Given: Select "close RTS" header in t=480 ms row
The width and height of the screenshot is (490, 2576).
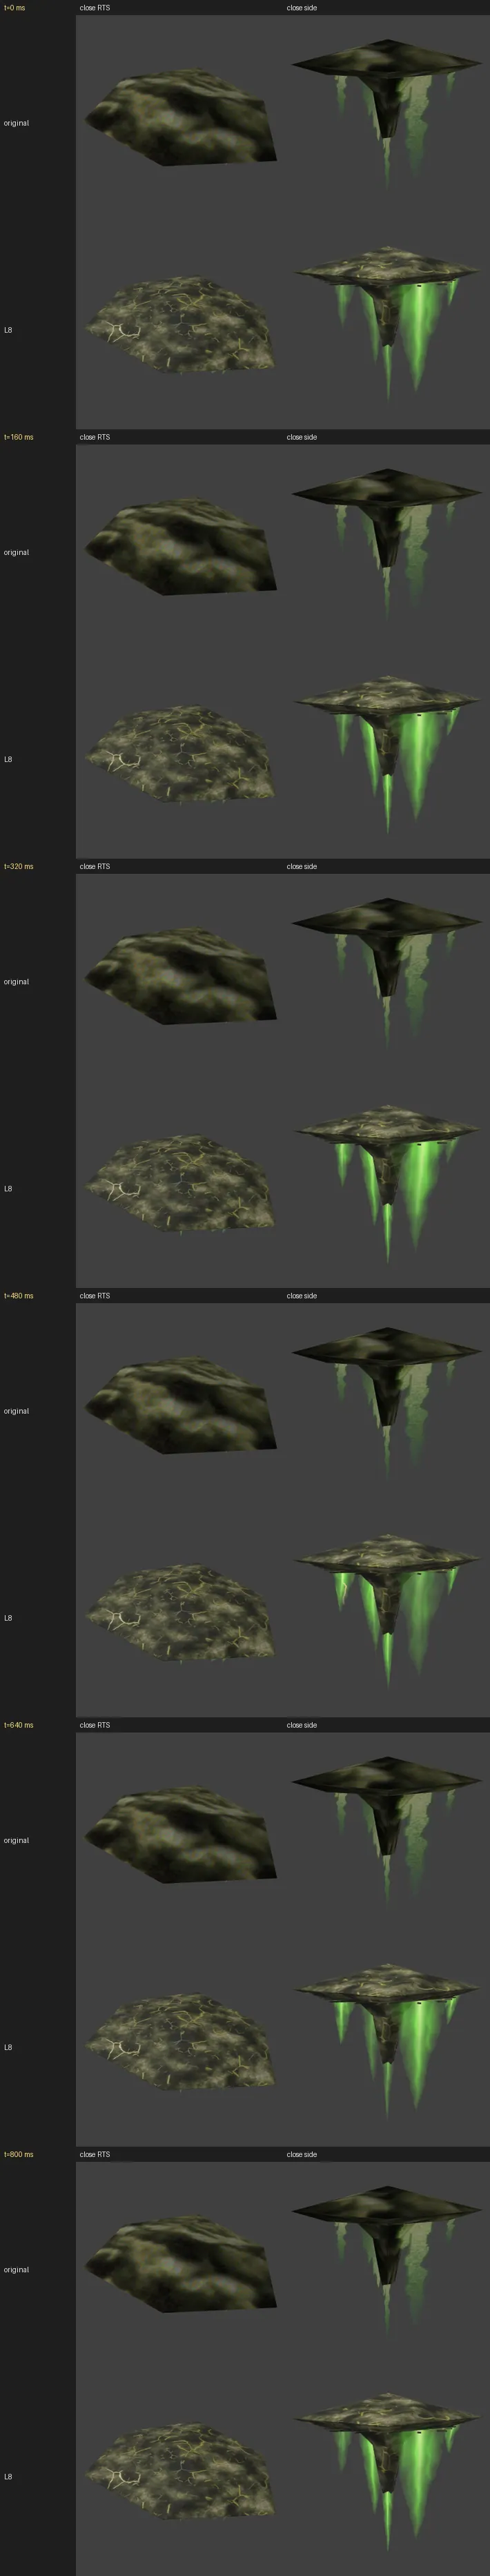Looking at the screenshot, I should 95,1295.
